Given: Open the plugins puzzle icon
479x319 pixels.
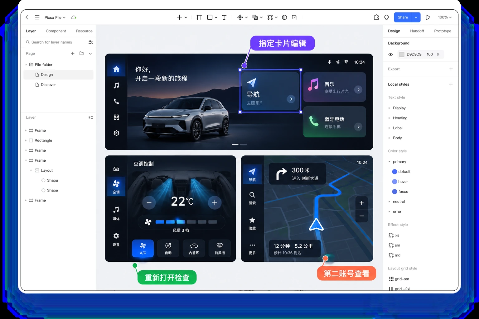Looking at the screenshot, I should (376, 17).
